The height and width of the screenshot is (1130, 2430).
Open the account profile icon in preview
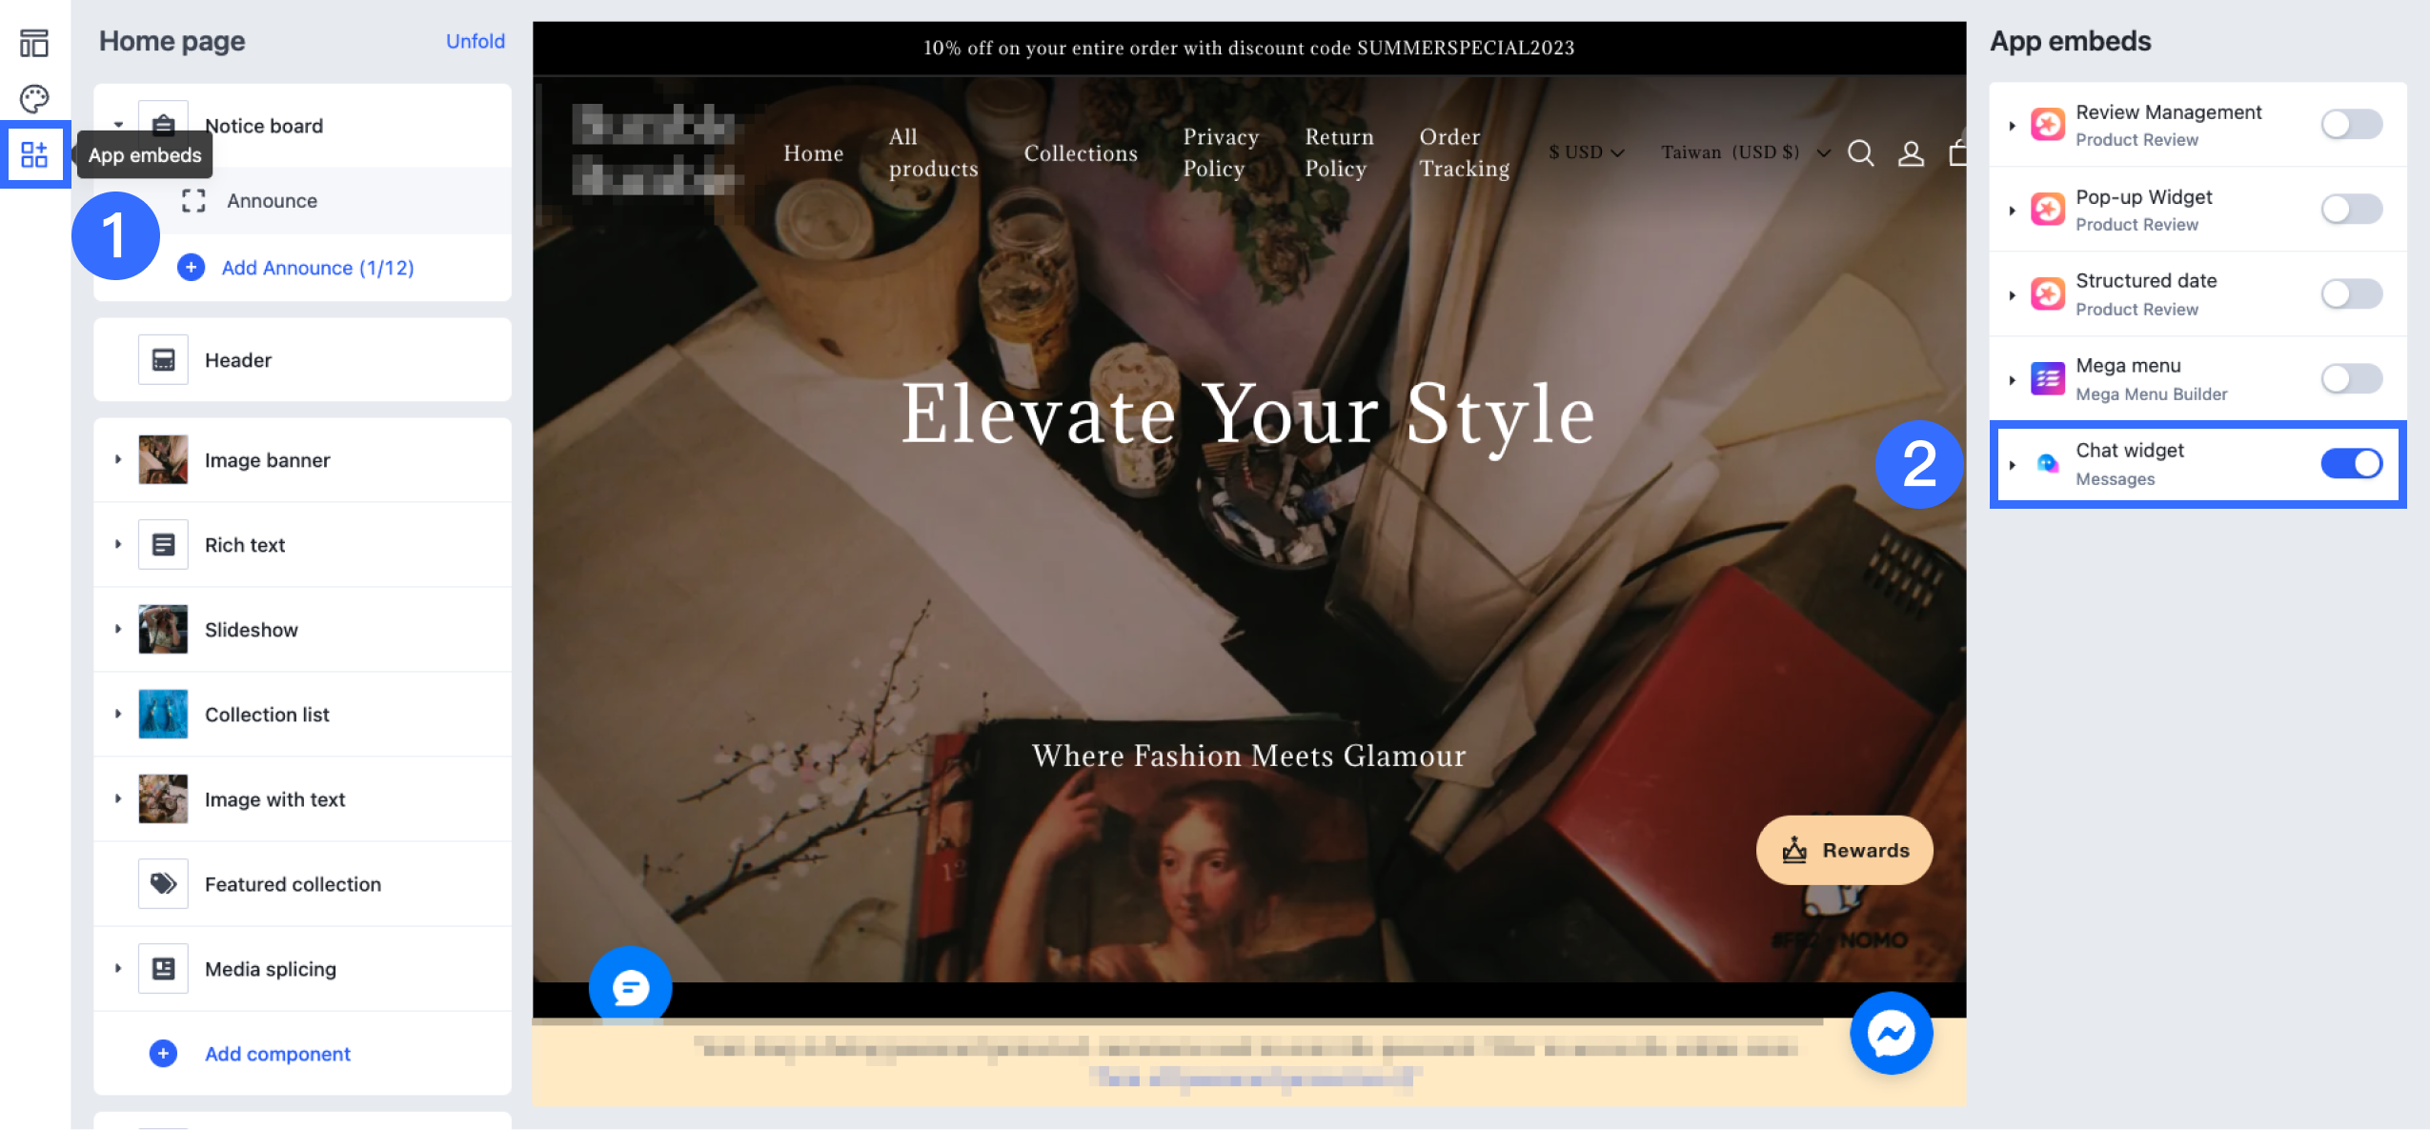[x=1911, y=153]
